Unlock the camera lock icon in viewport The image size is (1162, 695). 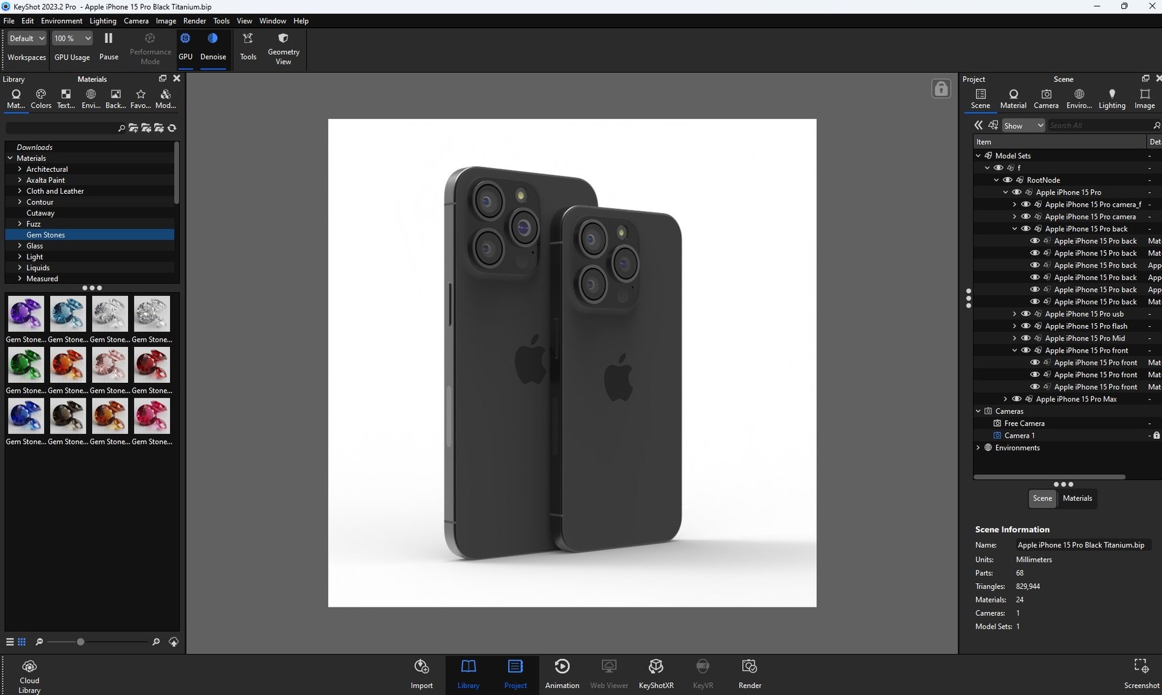coord(941,89)
